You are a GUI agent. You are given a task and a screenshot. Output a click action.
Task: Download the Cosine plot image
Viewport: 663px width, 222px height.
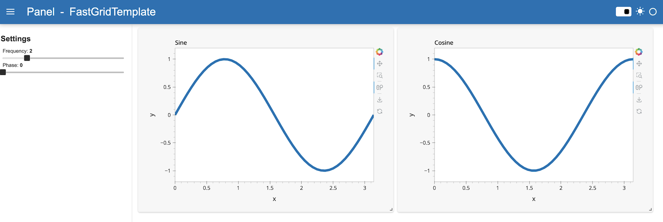[x=639, y=99]
